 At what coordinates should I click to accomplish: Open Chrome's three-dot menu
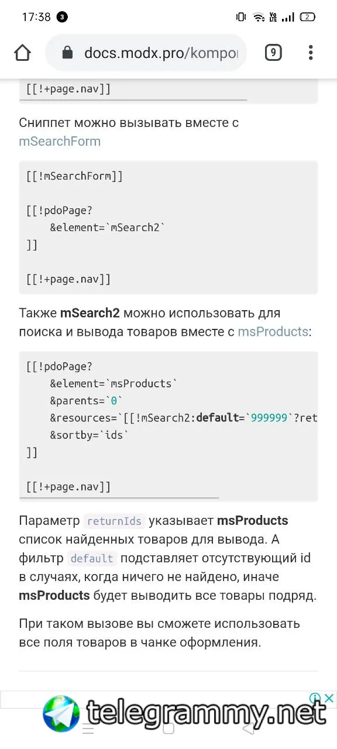click(311, 53)
